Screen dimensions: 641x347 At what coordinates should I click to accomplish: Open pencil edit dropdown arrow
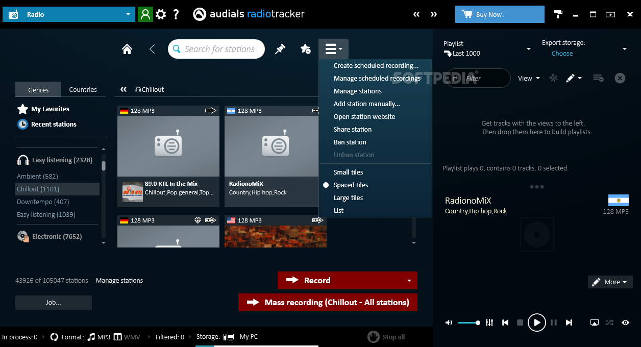pyautogui.click(x=580, y=79)
